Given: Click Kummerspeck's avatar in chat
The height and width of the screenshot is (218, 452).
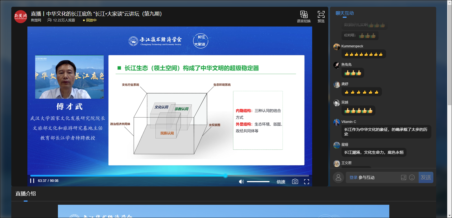Looking at the screenshot, I should coord(336,47).
